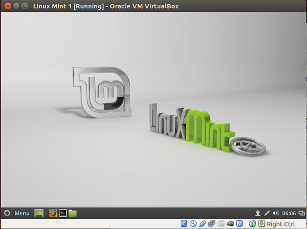Viewport: 307px width, 229px height.
Task: Open Terminal from the Mint panel
Action: 63,213
